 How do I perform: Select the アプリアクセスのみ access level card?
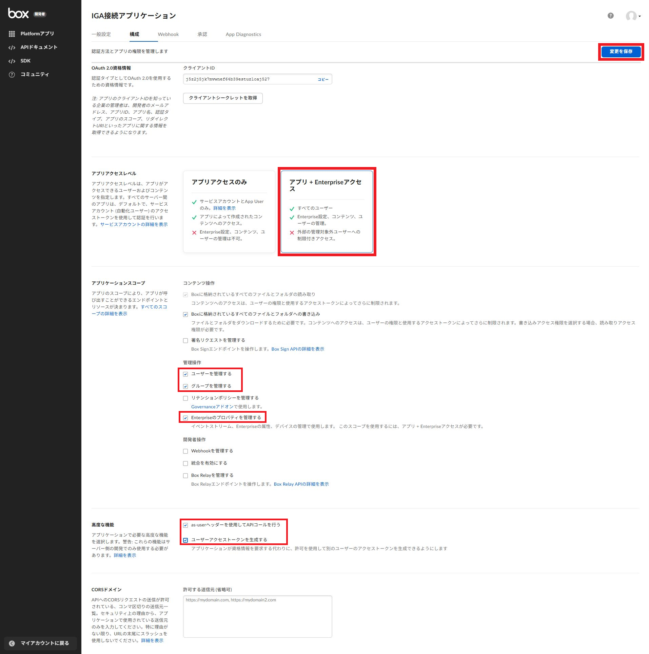click(x=229, y=211)
